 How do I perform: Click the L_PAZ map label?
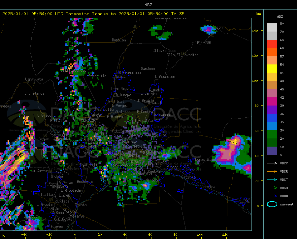point(245,201)
